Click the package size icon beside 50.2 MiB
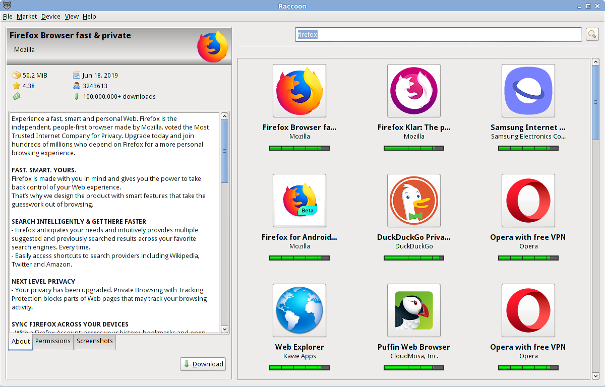Screen dimensions: 605x387 tap(17, 76)
